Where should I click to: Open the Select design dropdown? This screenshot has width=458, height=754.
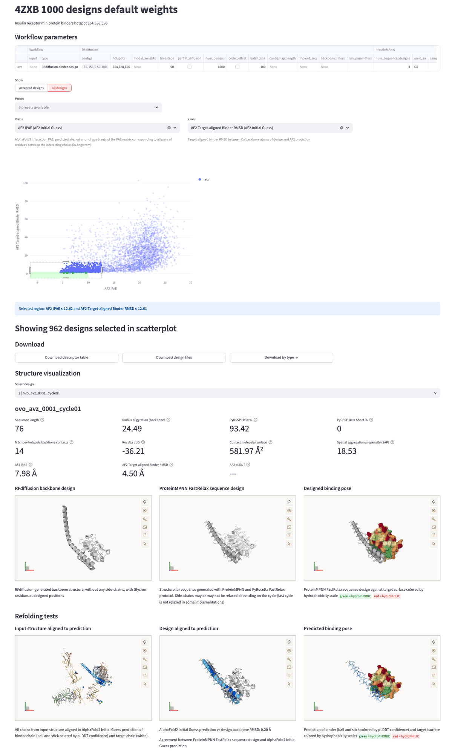(227, 393)
